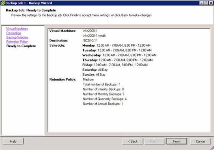Click the Monday schedule line
The height and width of the screenshot is (150, 214).
coord(116,46)
